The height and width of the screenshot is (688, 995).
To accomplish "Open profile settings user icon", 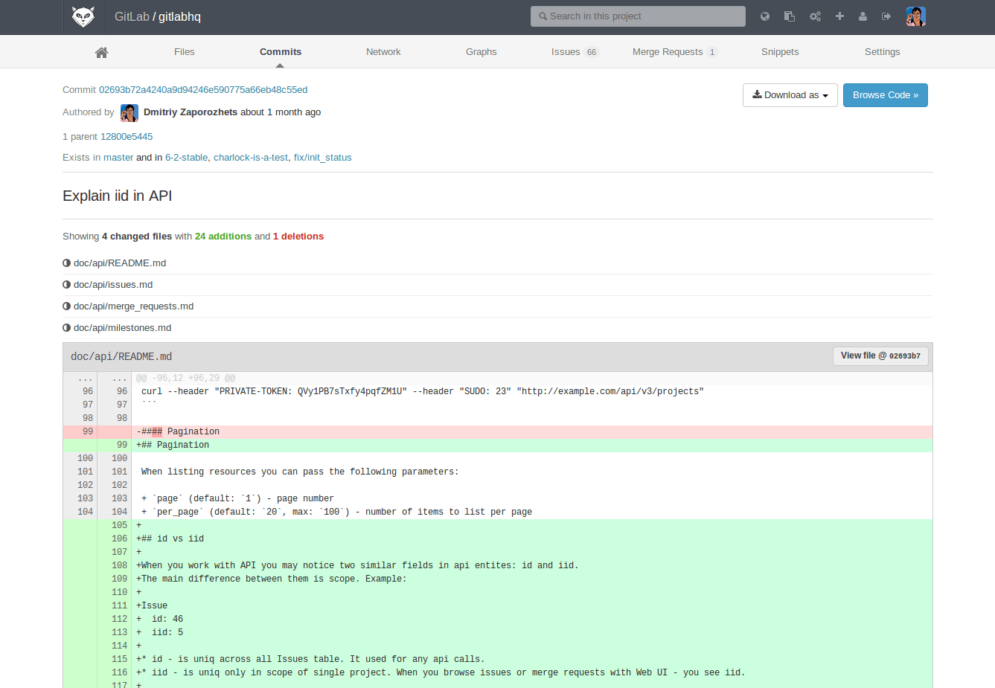I will pyautogui.click(x=863, y=16).
